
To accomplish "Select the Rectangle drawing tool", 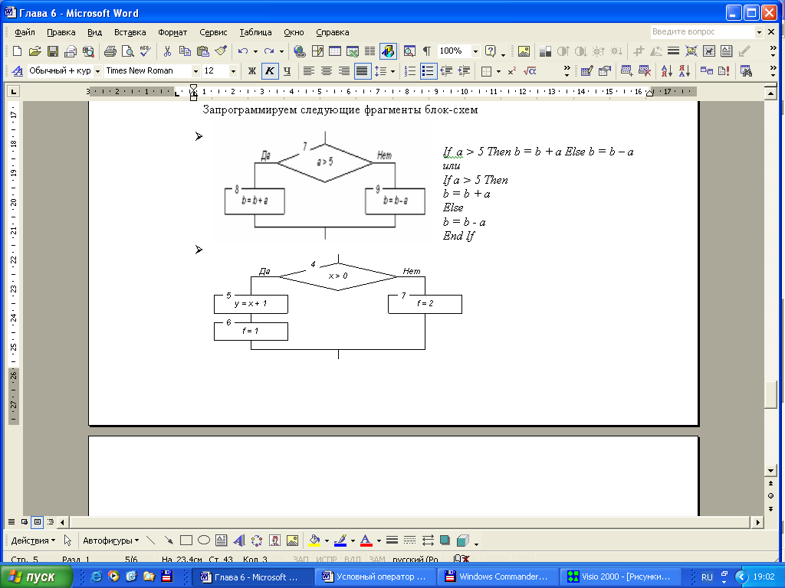I will tap(186, 541).
